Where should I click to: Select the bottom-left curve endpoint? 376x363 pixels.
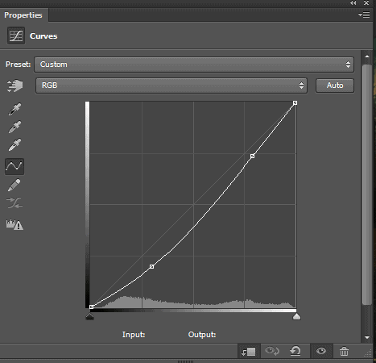(x=91, y=307)
